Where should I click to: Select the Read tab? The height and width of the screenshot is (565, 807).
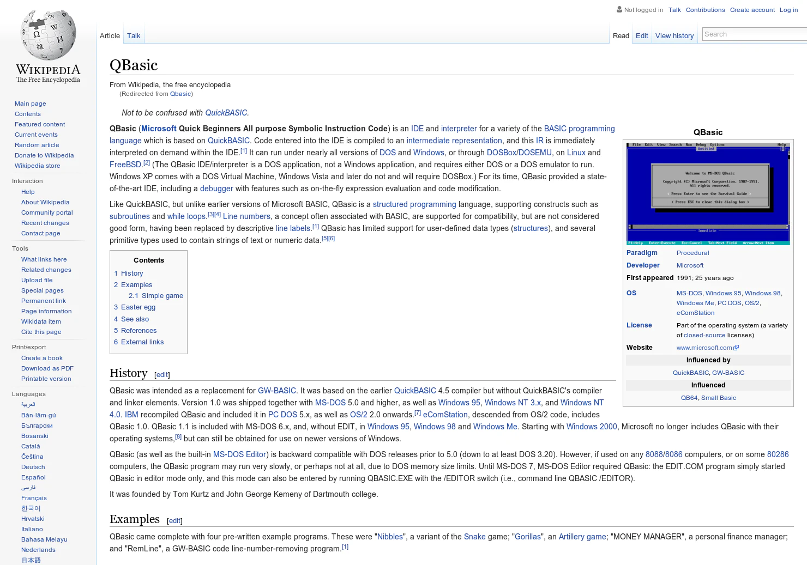click(621, 36)
